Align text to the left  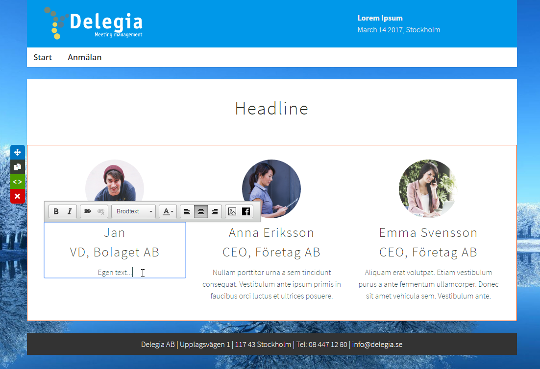pos(187,211)
